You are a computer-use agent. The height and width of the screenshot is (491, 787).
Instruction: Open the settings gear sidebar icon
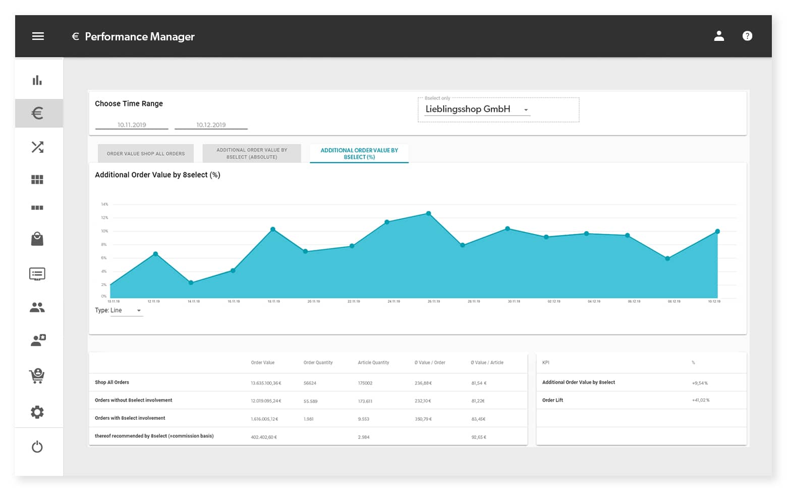[37, 412]
